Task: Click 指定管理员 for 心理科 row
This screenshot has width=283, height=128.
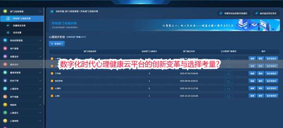Action: pos(271,88)
